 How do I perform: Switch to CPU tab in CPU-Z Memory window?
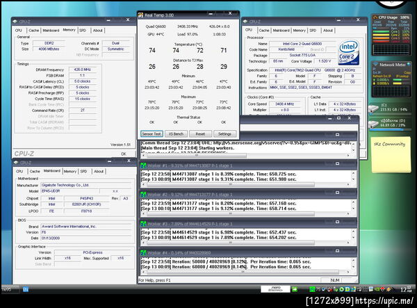[19, 31]
